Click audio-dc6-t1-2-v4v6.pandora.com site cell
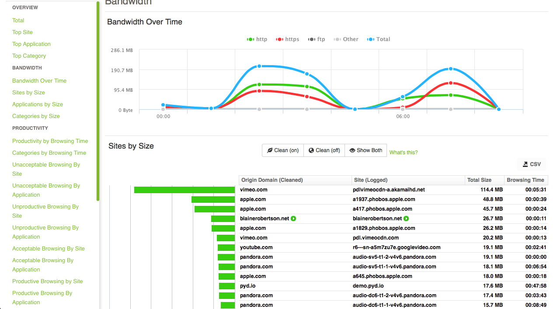Image resolution: width=557 pixels, height=309 pixels. (x=394, y=295)
